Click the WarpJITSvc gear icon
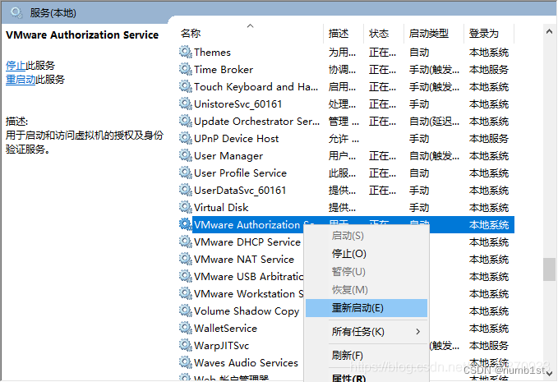 186,345
